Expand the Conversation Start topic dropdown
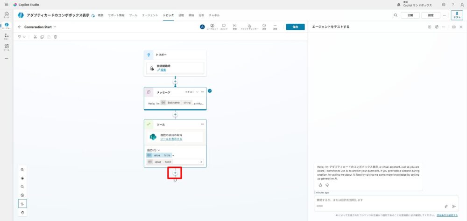467x221 pixels. coord(55,27)
